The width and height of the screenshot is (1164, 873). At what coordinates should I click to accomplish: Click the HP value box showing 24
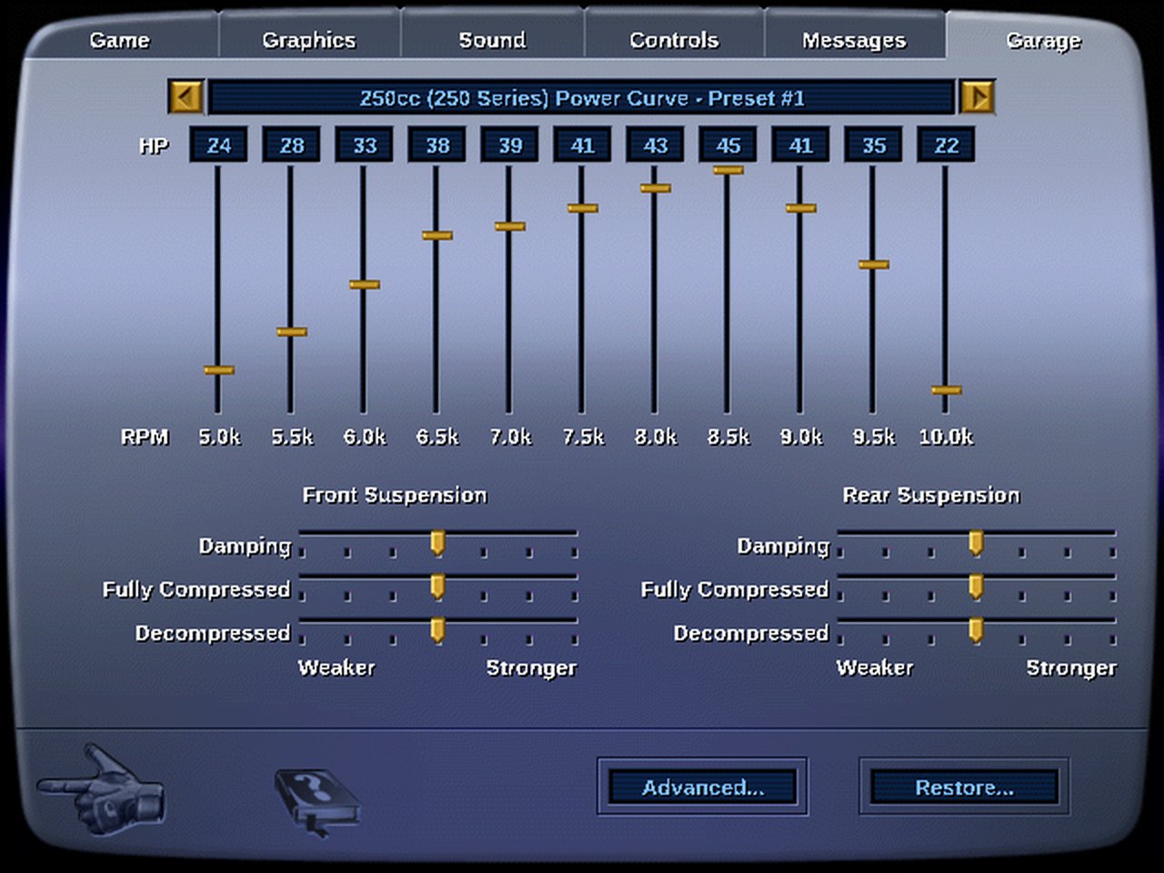218,145
